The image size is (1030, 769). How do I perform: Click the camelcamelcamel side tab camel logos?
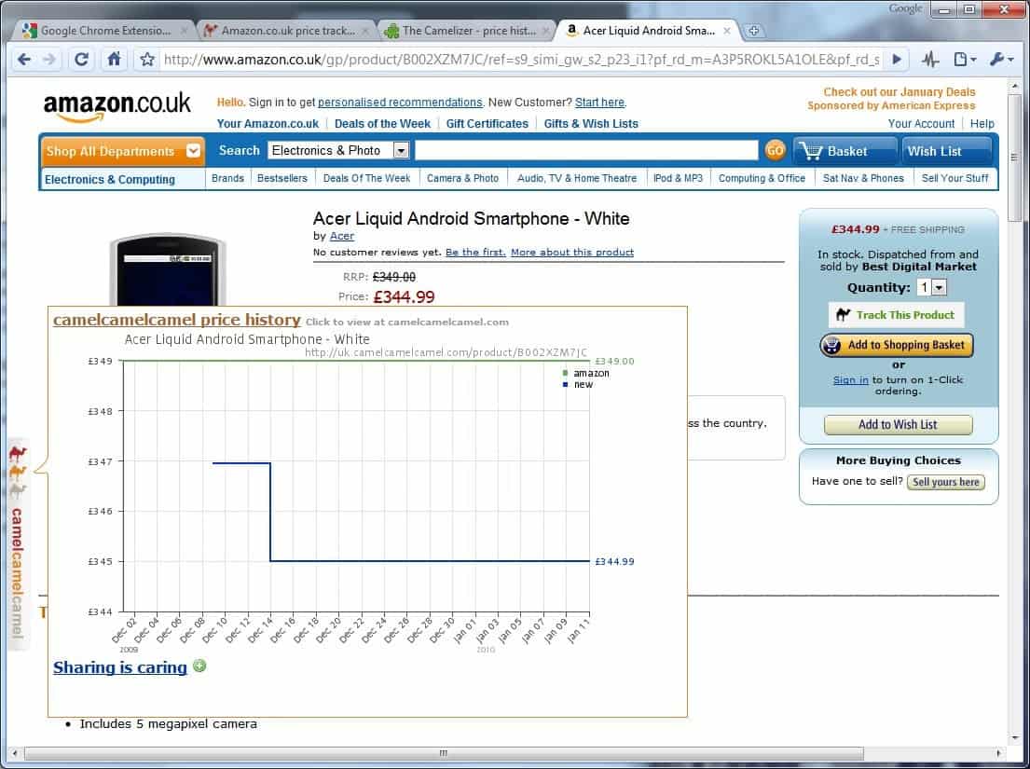(18, 472)
